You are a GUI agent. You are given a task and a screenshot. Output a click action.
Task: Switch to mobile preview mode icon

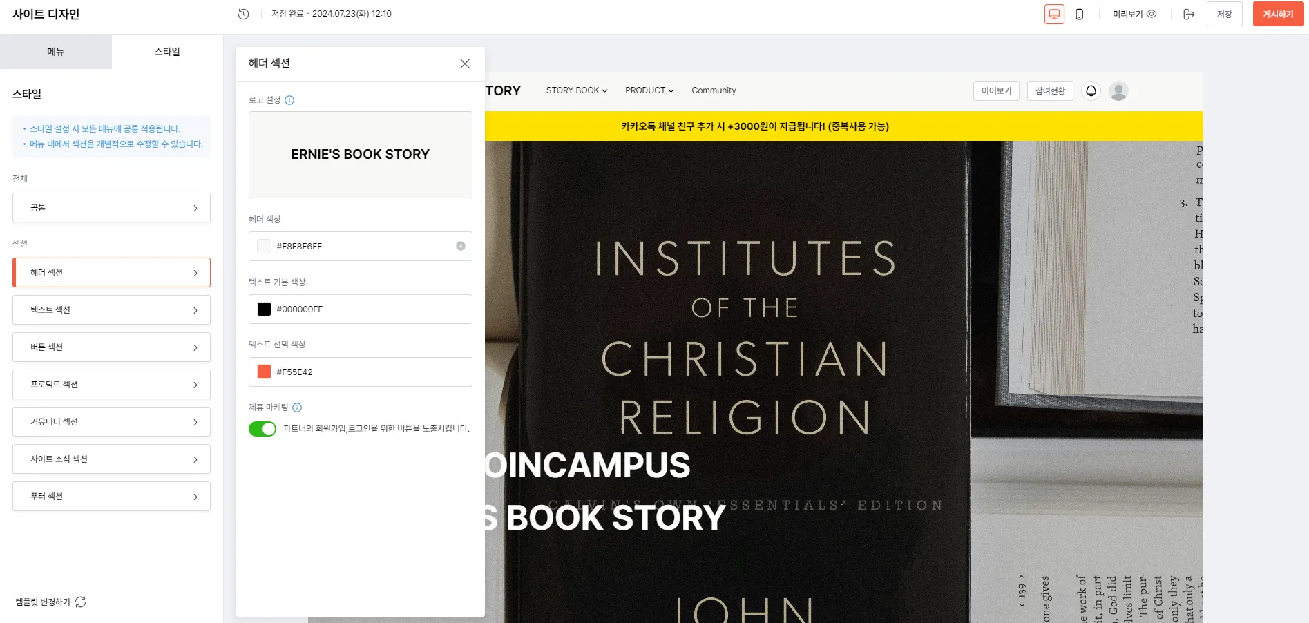click(x=1079, y=14)
